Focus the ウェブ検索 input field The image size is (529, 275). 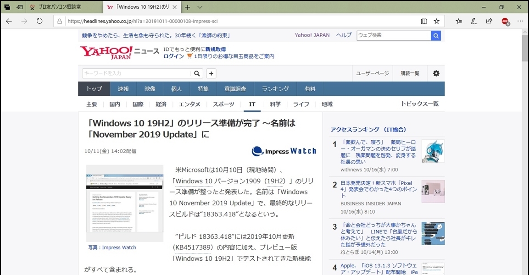[394, 35]
